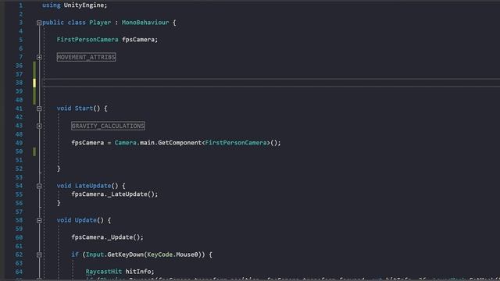Click the collapsed MOVEMENT_ATTRIBS label
This screenshot has width=500, height=281.
(86, 57)
